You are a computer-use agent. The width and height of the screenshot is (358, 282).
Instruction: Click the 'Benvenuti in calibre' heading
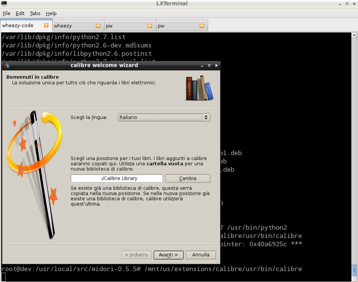pyautogui.click(x=33, y=77)
